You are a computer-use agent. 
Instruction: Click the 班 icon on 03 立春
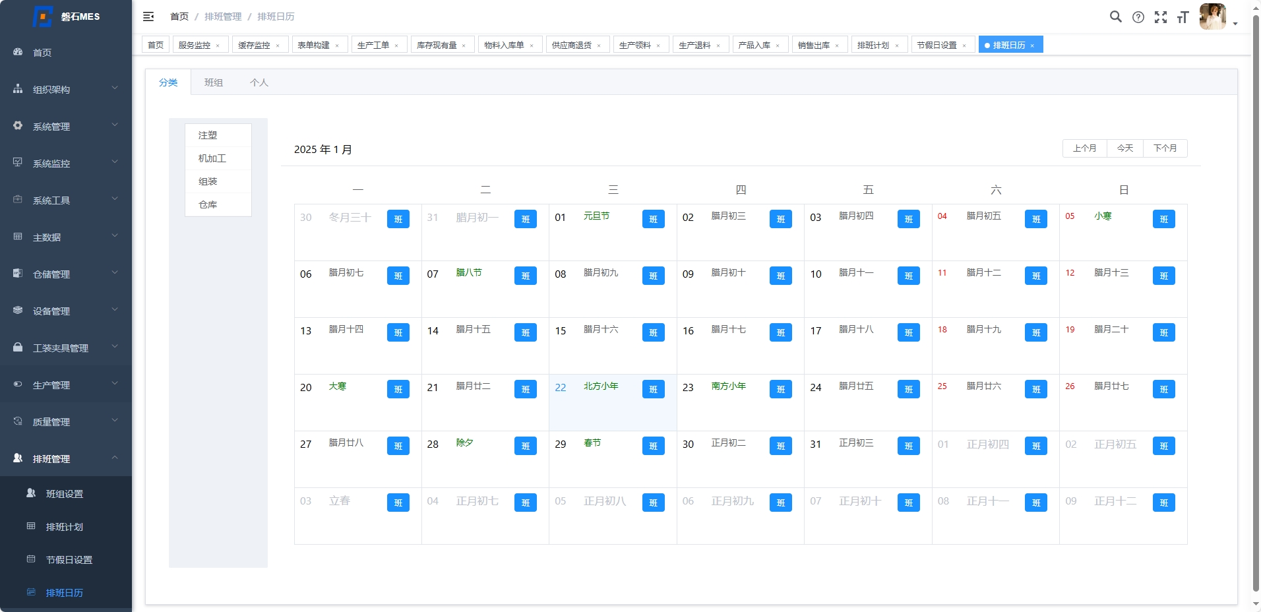pos(398,503)
